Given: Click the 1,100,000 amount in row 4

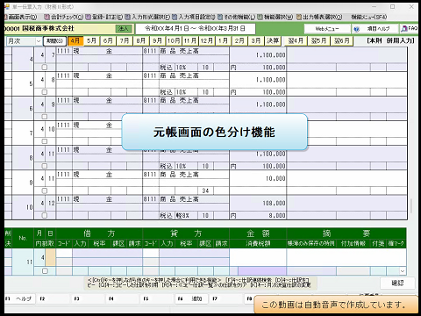Looking at the screenshot, I should pos(271,55).
